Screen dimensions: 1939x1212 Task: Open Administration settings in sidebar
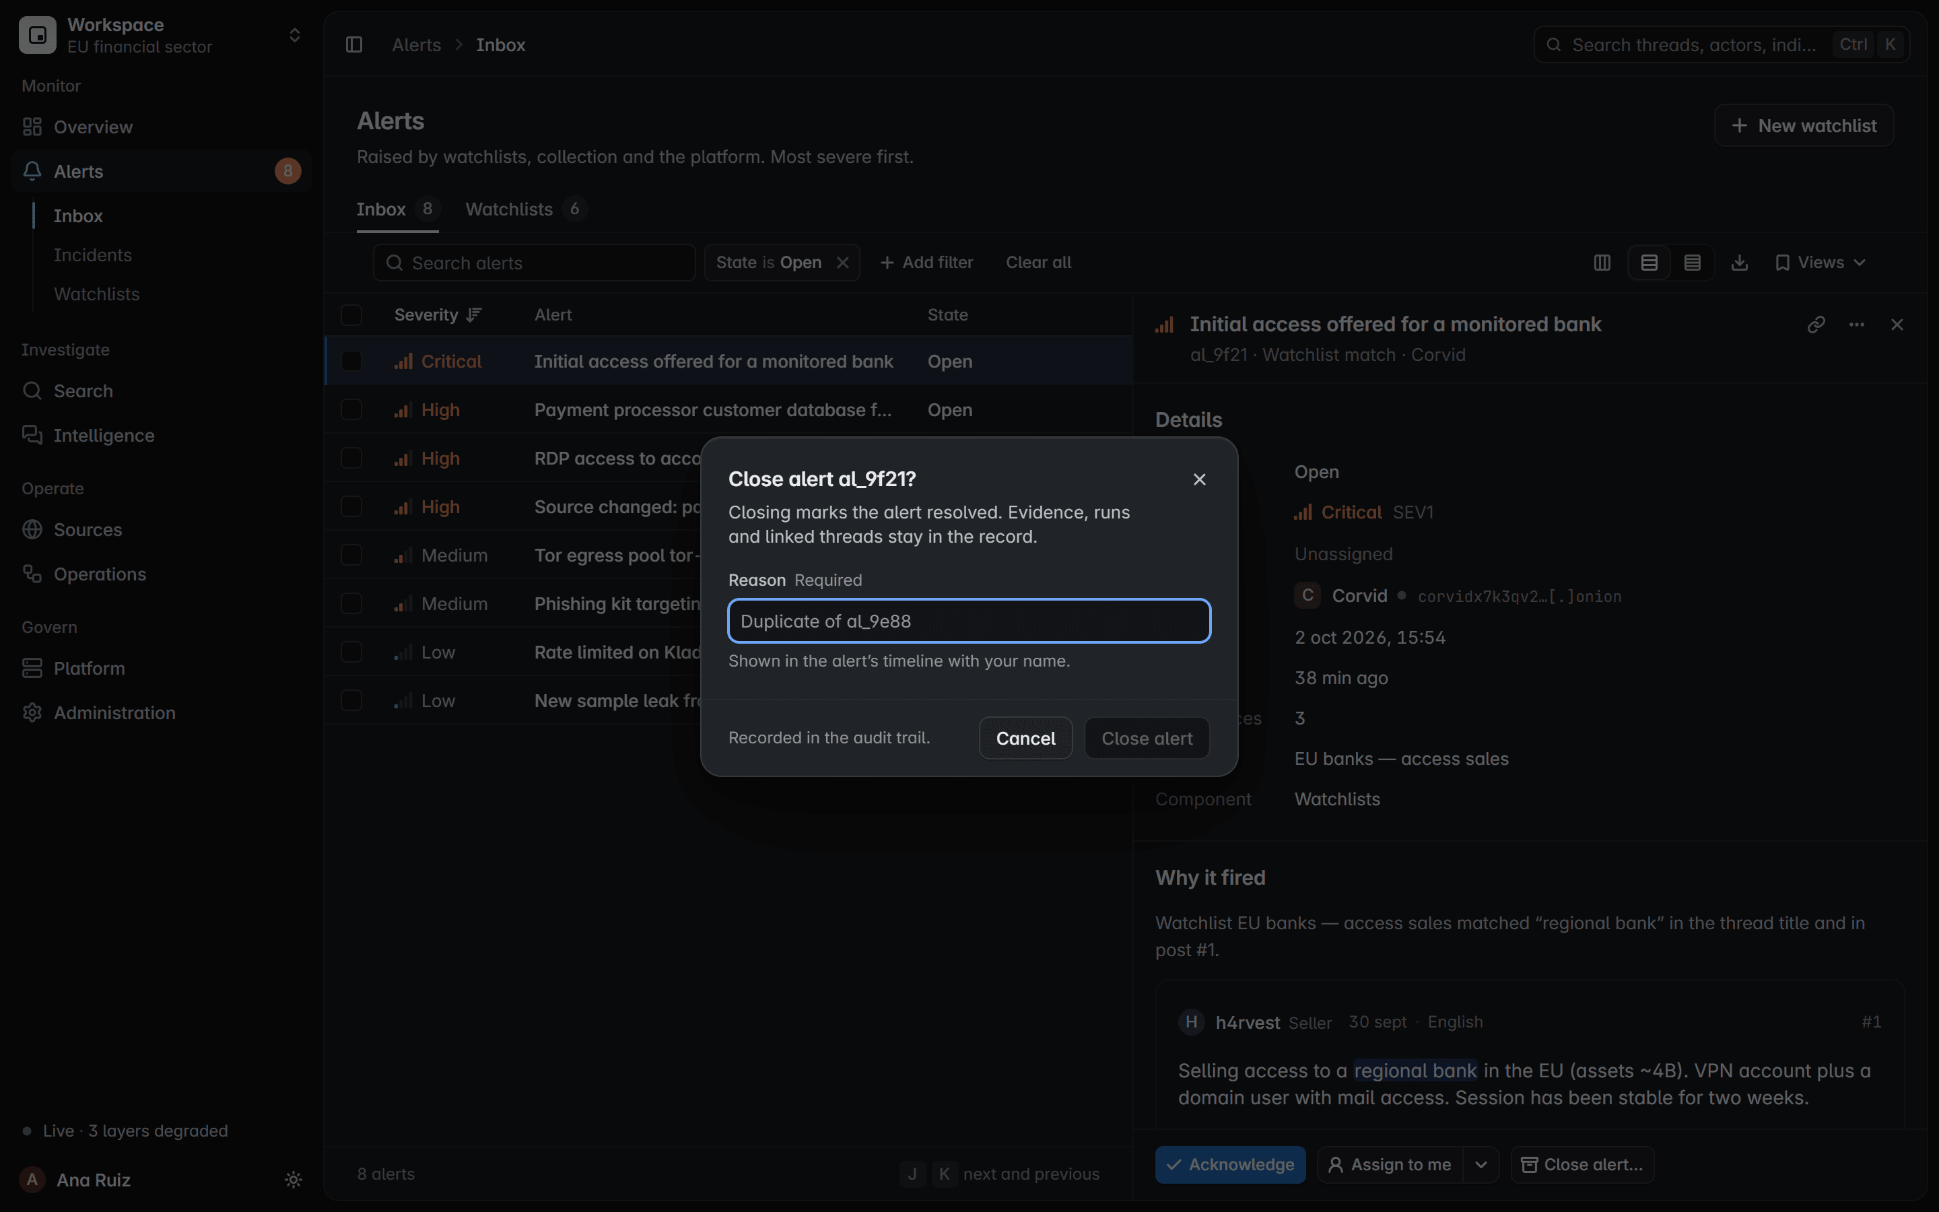point(161,712)
